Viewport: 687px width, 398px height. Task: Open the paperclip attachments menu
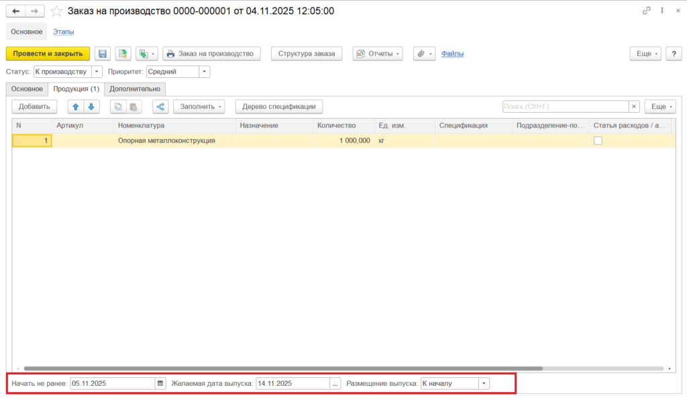click(x=424, y=54)
